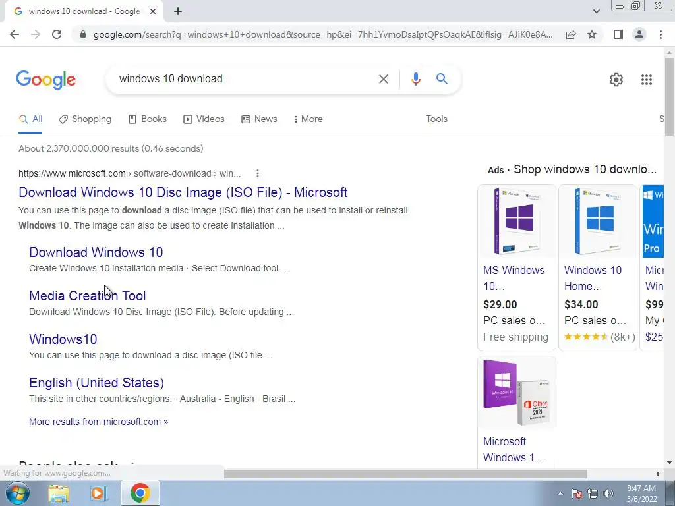675x506 pixels.
Task: Click the microsoft.com breadcrumb URL text
Action: click(129, 173)
